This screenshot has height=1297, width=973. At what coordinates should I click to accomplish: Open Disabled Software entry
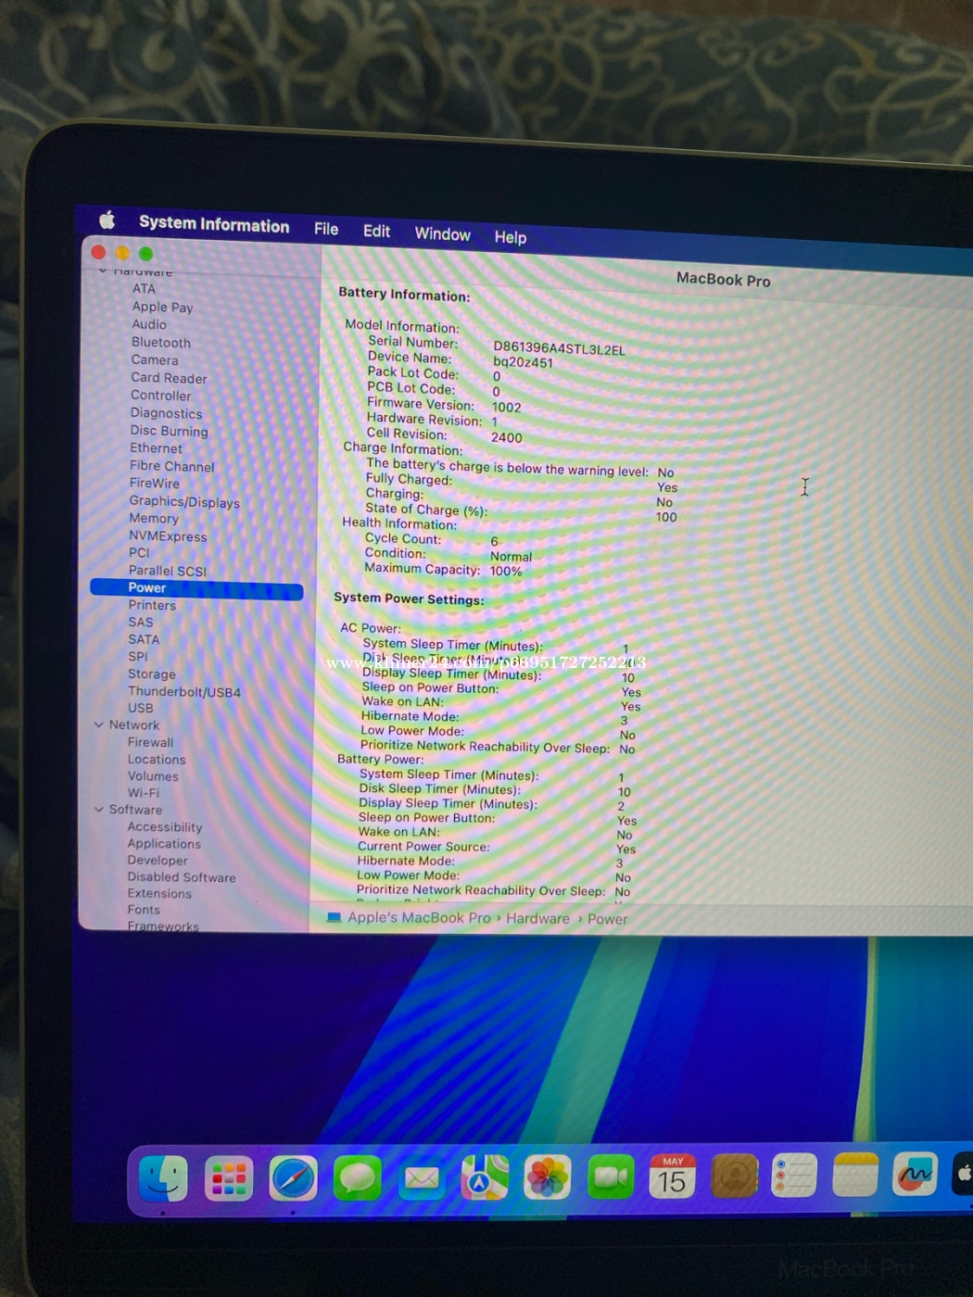coord(182,877)
